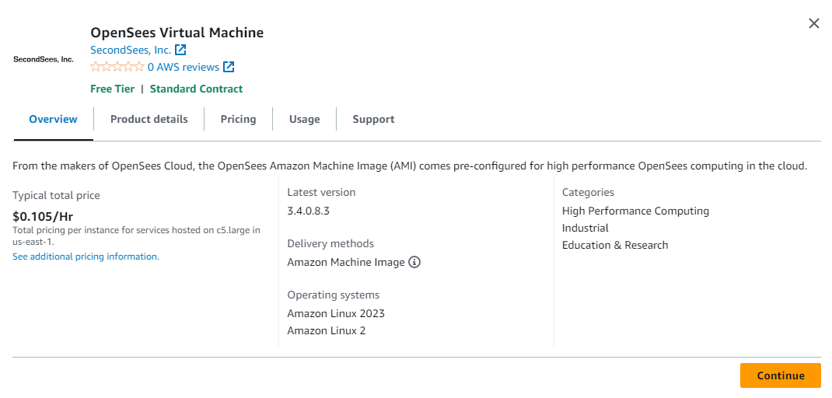
Task: Click the Standard Contract label
Action: coord(196,89)
